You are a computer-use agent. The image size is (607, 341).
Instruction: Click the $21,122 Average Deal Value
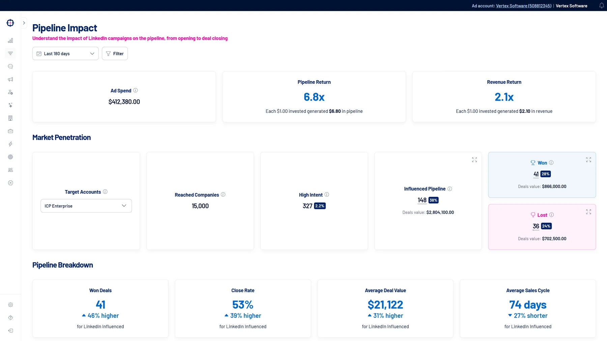point(385,305)
